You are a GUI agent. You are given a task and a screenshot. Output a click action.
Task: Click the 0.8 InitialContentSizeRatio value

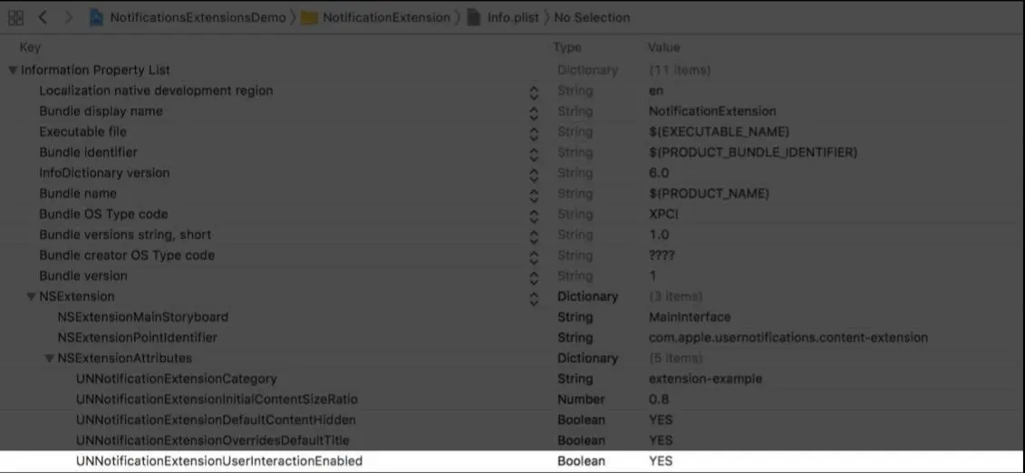[x=659, y=400]
